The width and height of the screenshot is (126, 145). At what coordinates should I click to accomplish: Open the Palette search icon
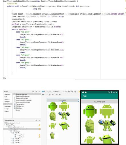point(33,92)
